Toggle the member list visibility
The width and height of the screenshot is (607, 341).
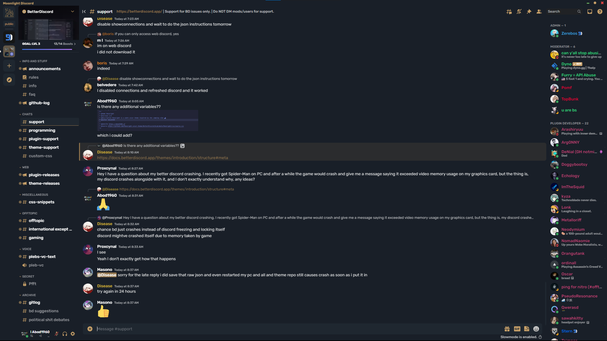pyautogui.click(x=539, y=12)
